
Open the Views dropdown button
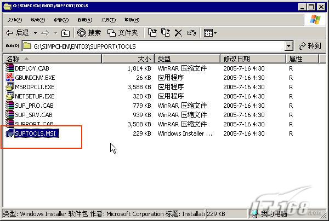(210, 33)
